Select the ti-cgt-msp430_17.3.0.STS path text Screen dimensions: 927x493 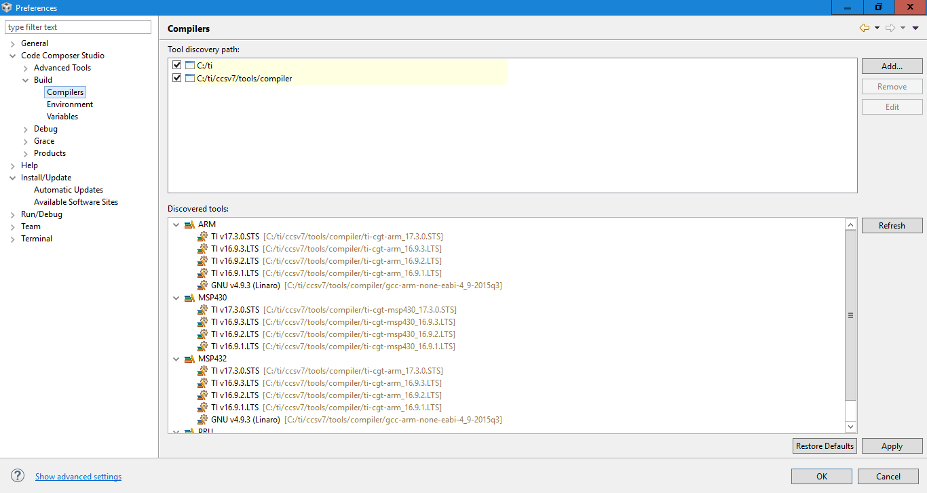[360, 310]
